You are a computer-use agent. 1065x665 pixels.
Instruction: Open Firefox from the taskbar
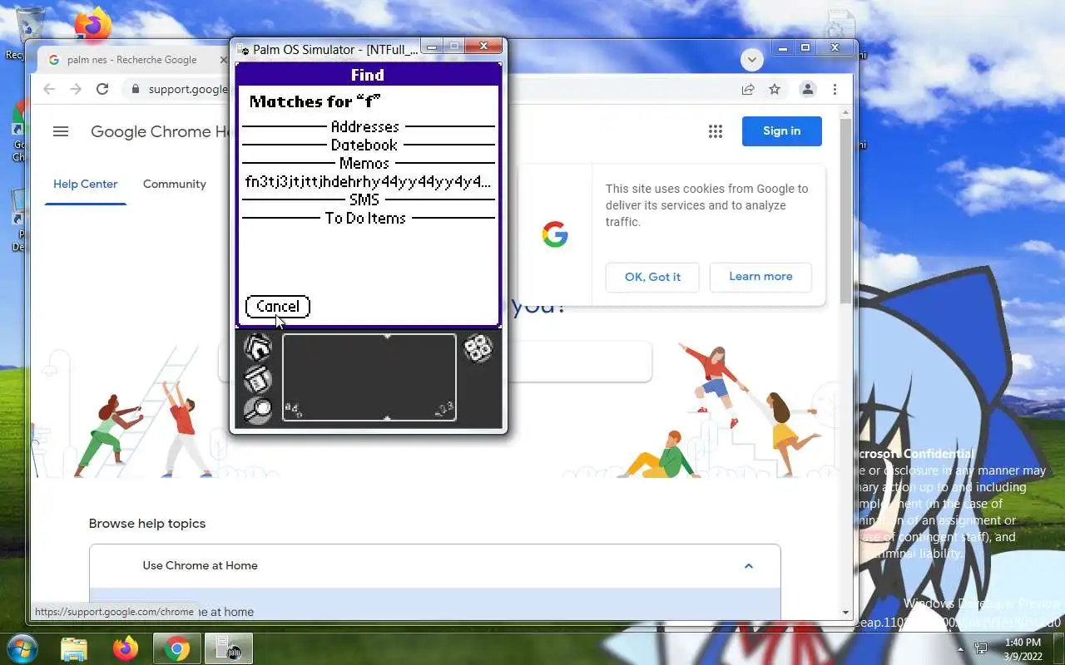pos(126,648)
